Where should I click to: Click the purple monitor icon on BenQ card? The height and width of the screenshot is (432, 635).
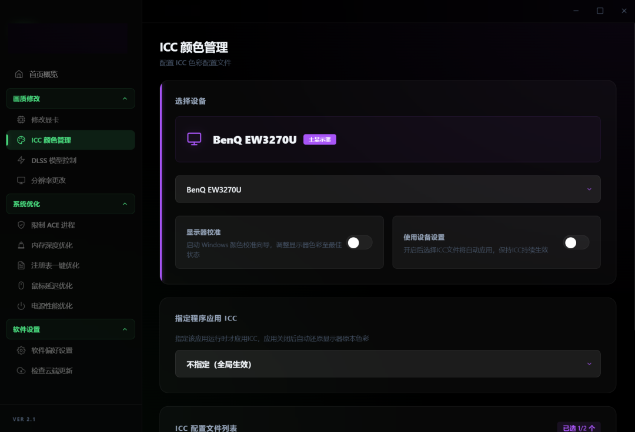[195, 139]
